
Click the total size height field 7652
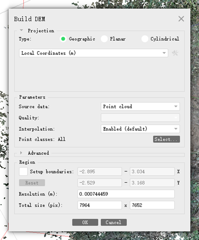tap(152, 205)
